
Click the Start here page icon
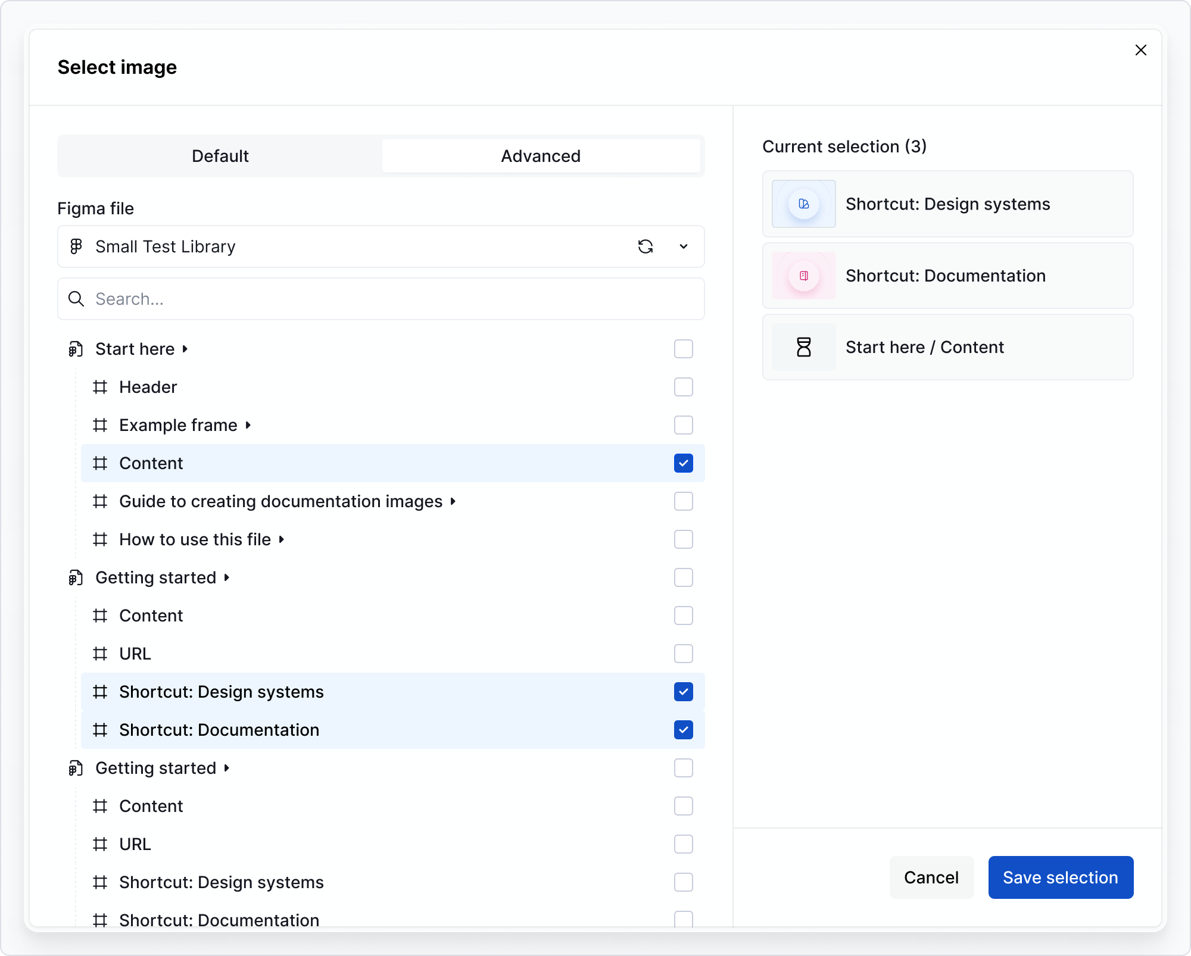pos(76,349)
